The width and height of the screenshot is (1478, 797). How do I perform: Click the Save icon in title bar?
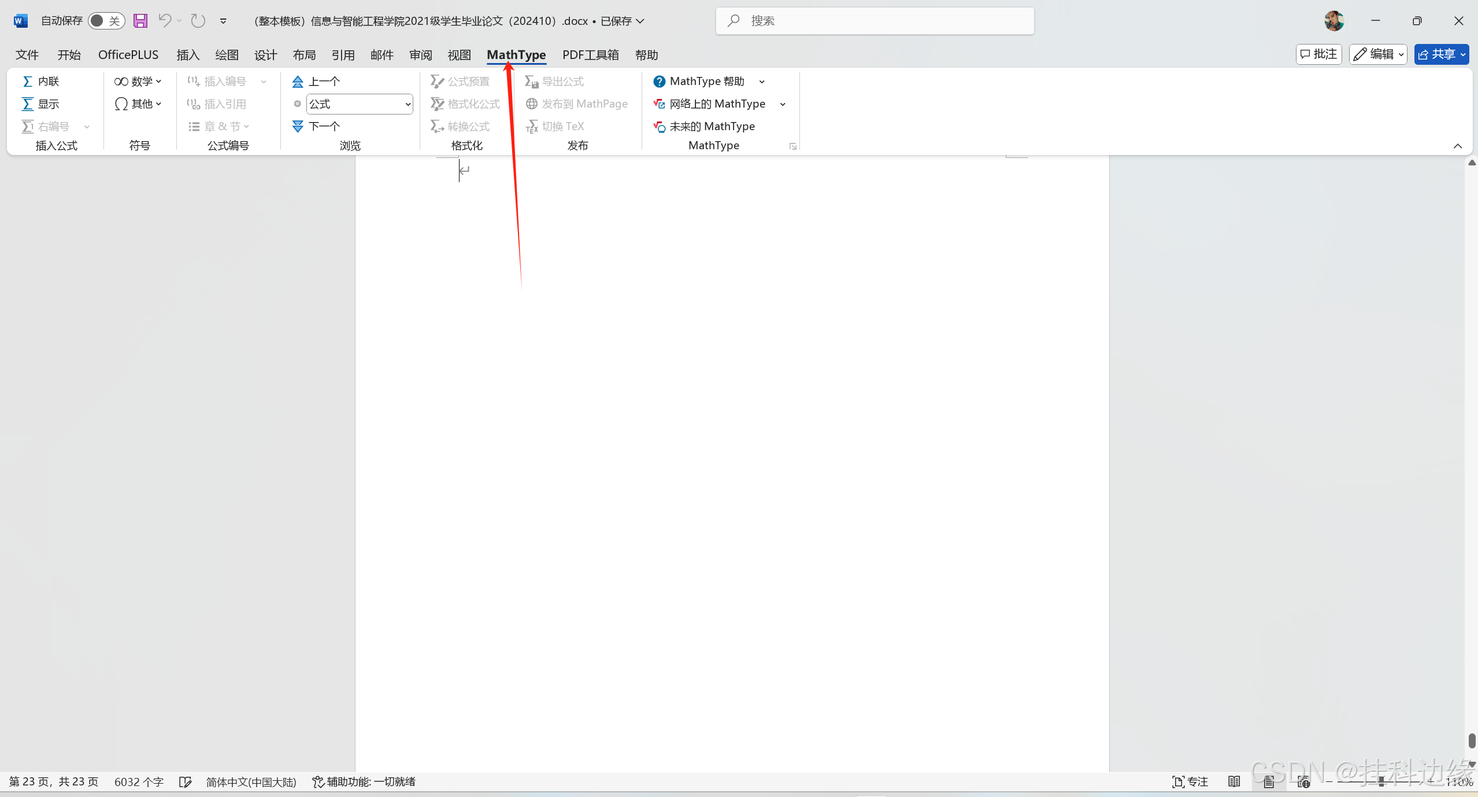(140, 21)
